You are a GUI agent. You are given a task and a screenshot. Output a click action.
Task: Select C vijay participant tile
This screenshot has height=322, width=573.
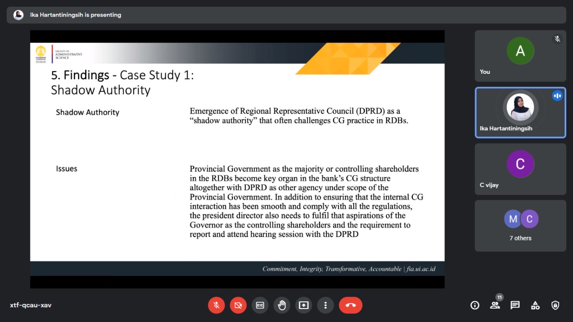pos(520,169)
